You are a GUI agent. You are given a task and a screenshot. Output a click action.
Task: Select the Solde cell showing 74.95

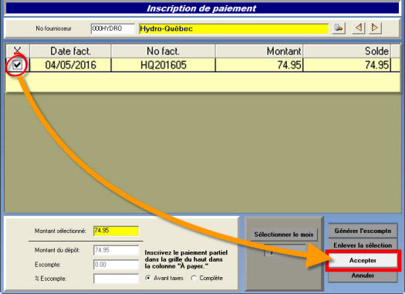pyautogui.click(x=347, y=65)
